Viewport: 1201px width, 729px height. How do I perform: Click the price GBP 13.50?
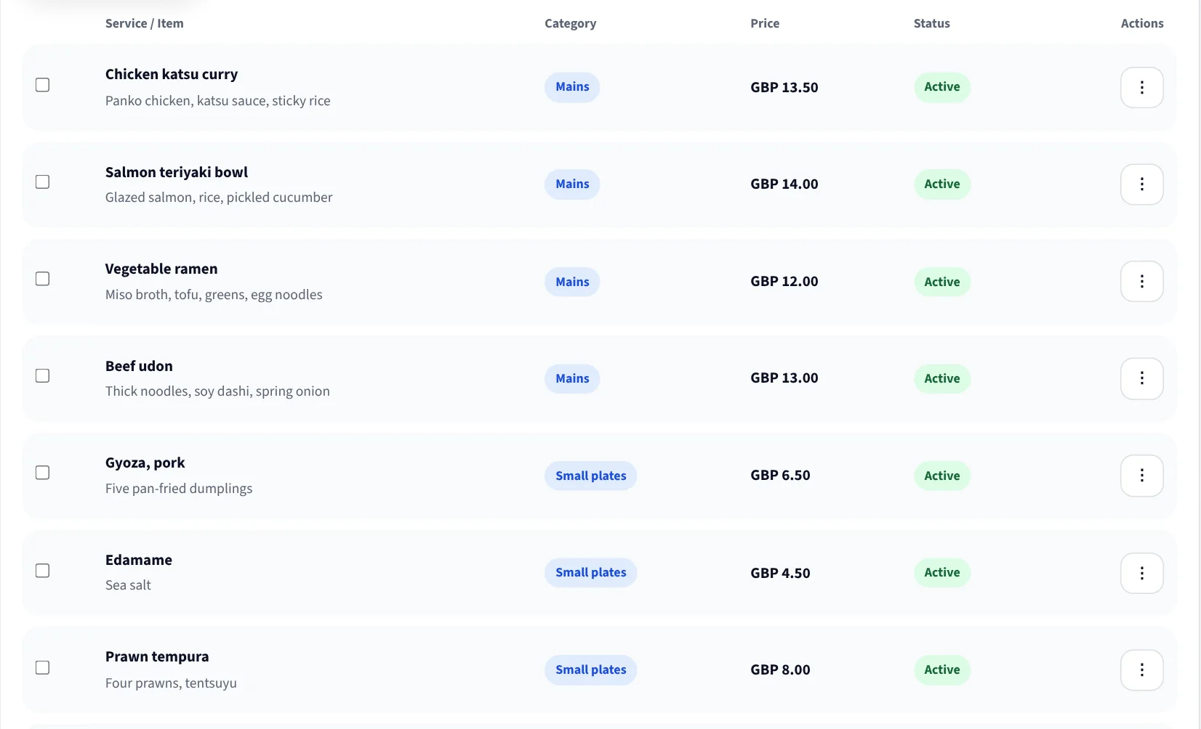click(x=784, y=87)
